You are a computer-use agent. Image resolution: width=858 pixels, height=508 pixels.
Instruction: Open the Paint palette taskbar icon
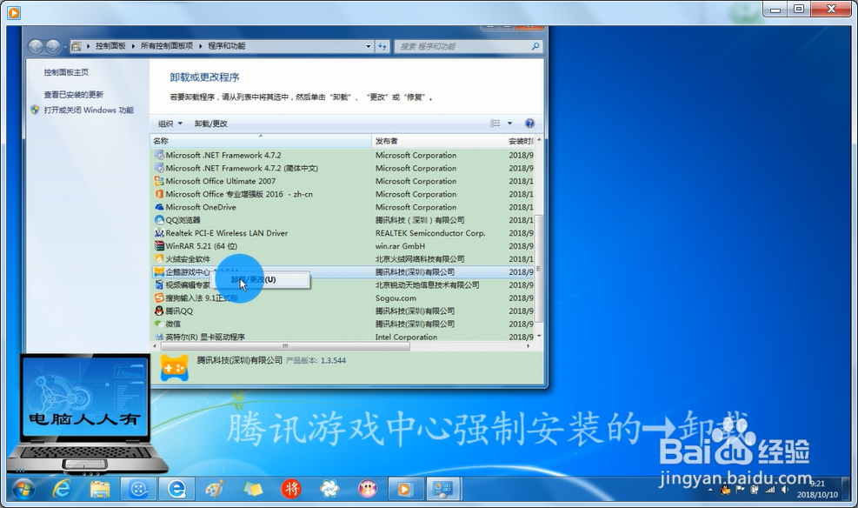point(215,489)
